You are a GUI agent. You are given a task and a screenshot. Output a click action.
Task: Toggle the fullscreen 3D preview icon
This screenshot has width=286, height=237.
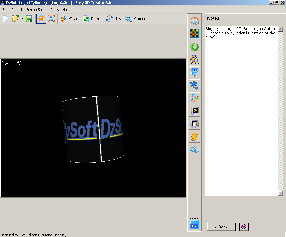(x=51, y=19)
